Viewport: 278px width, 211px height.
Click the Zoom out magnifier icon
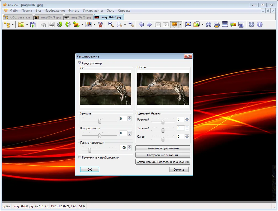(x=131, y=25)
